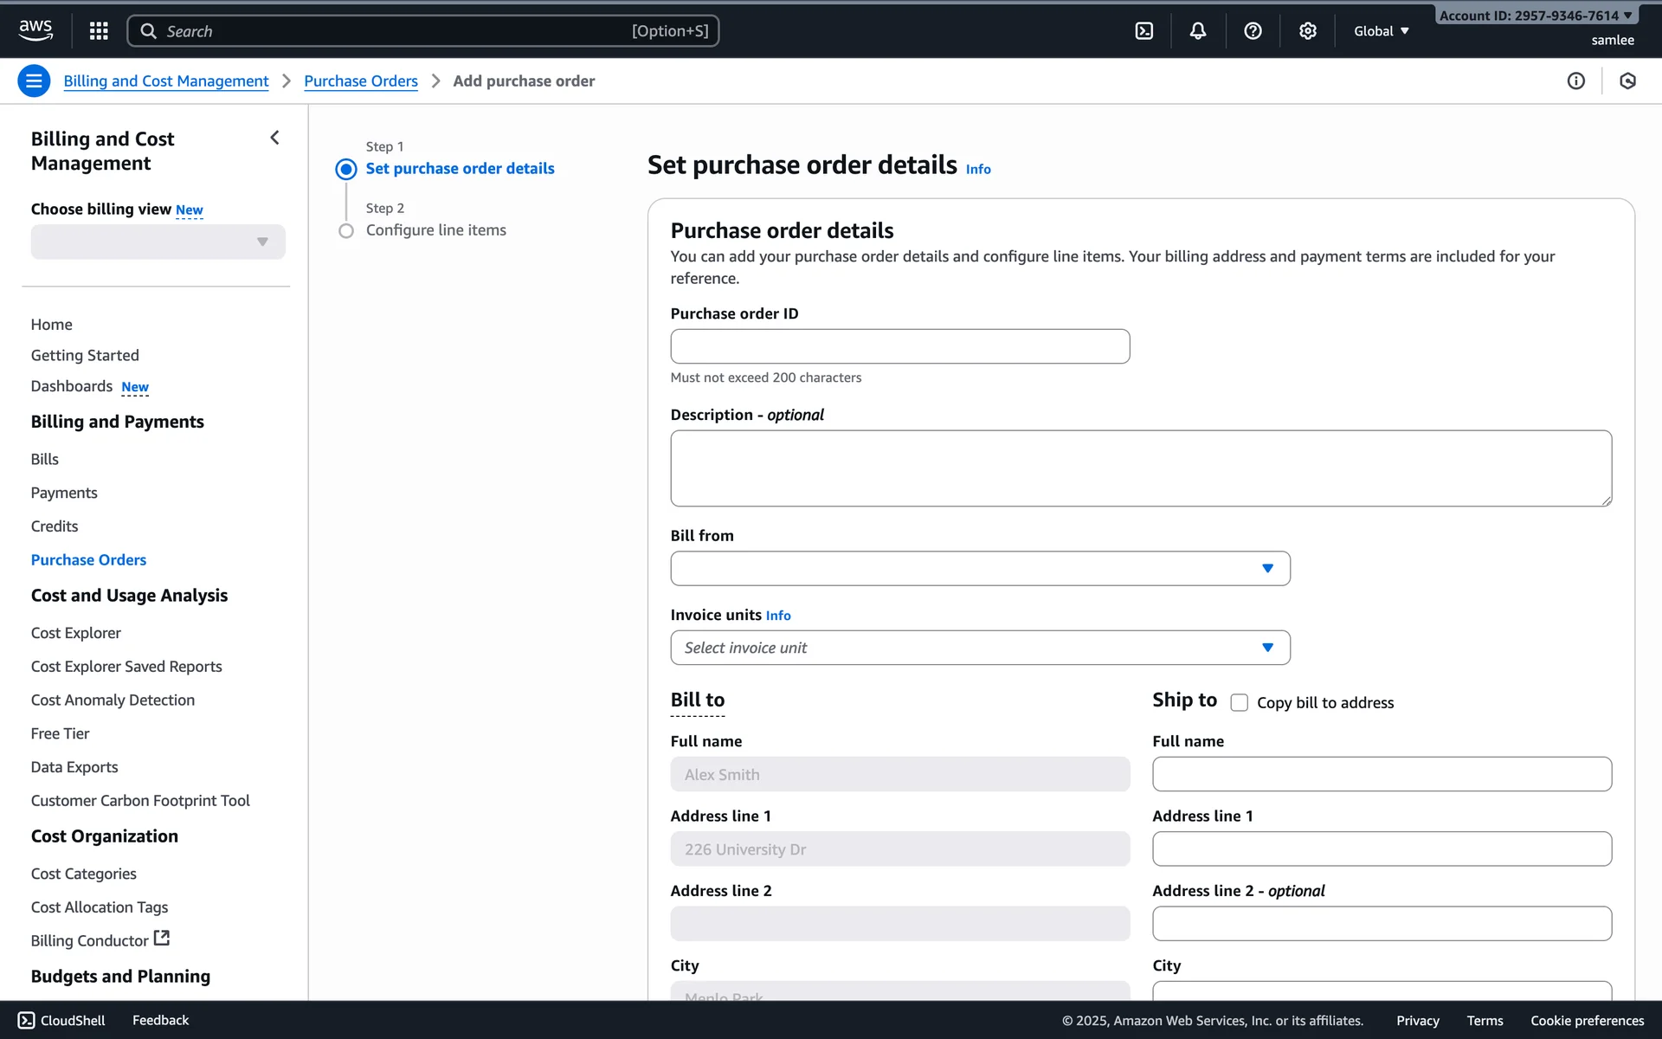The width and height of the screenshot is (1662, 1039).
Task: Toggle the blue hamburger navigation menu
Action: (34, 81)
